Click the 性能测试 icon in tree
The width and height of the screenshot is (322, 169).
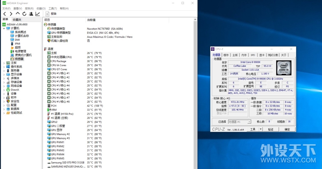pos(8,113)
